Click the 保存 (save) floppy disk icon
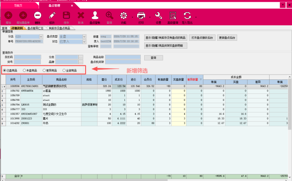 (x=66, y=15)
